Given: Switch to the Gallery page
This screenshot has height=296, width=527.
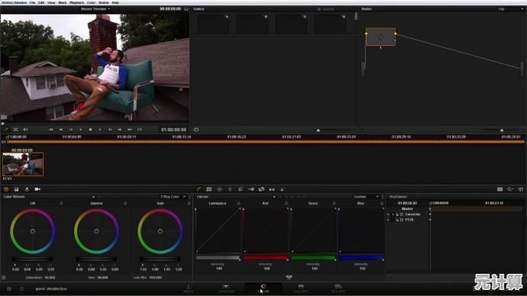Looking at the screenshot, I should [301, 288].
